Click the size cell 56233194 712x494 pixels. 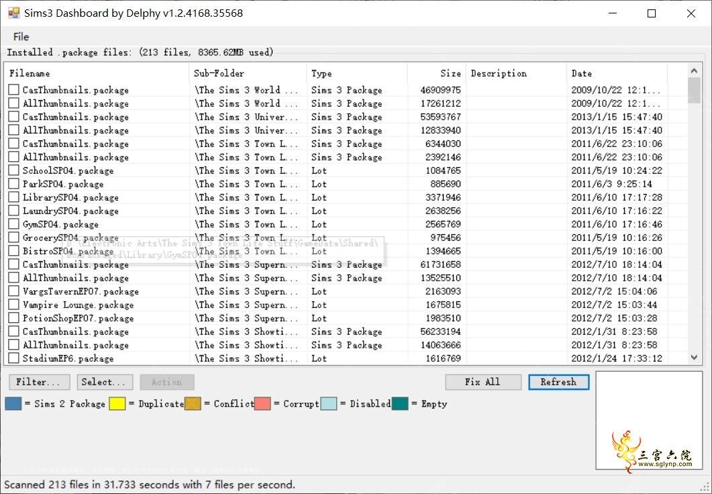click(x=440, y=332)
